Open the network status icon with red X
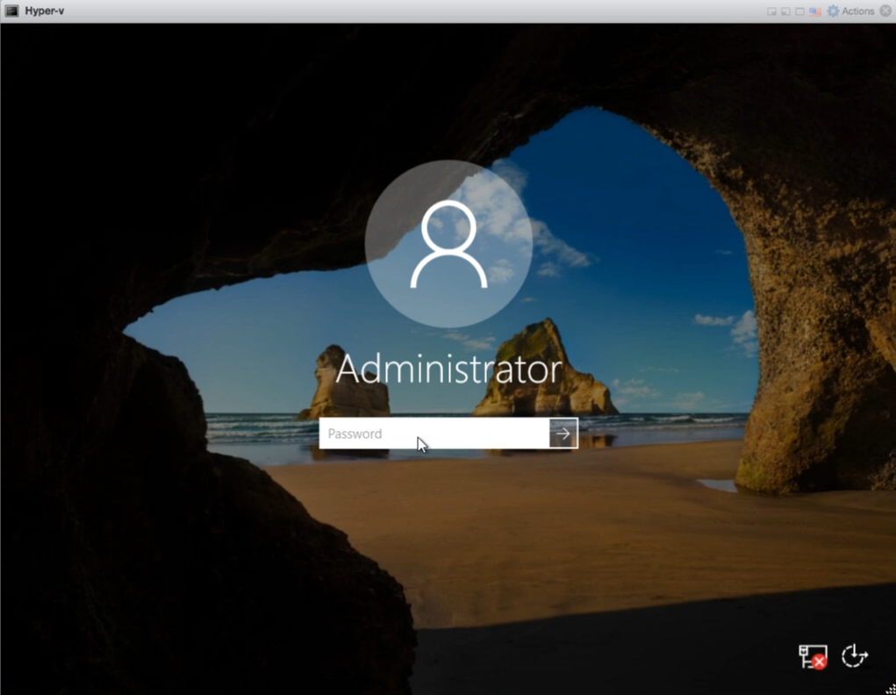Screen dimensions: 896x695 point(814,656)
